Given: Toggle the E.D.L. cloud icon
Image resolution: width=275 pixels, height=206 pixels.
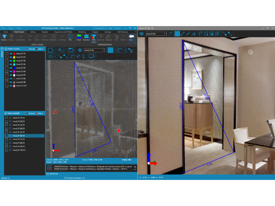Looking at the screenshot, I should click(x=131, y=37).
